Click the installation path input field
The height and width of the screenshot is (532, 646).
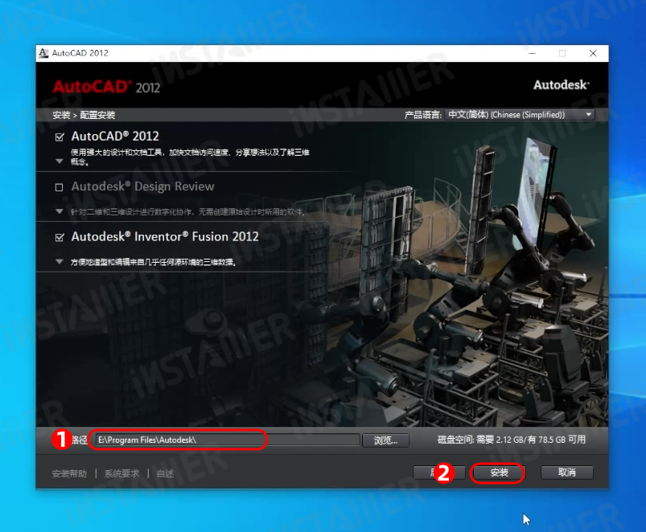pyautogui.click(x=228, y=440)
